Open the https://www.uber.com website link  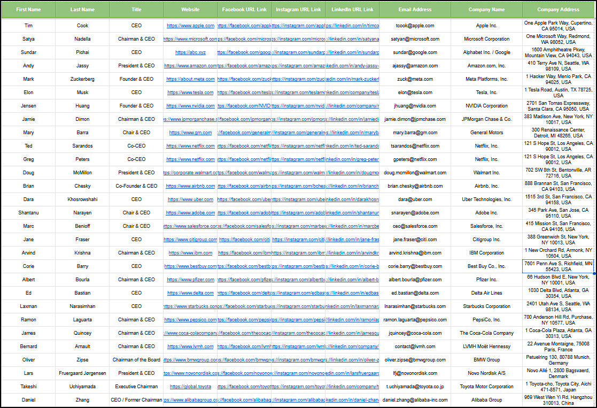190,199
